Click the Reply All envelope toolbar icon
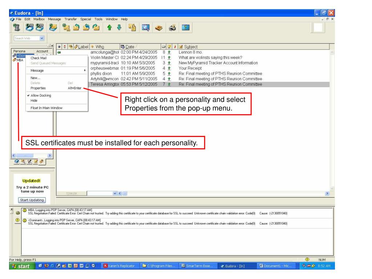 [86, 28]
